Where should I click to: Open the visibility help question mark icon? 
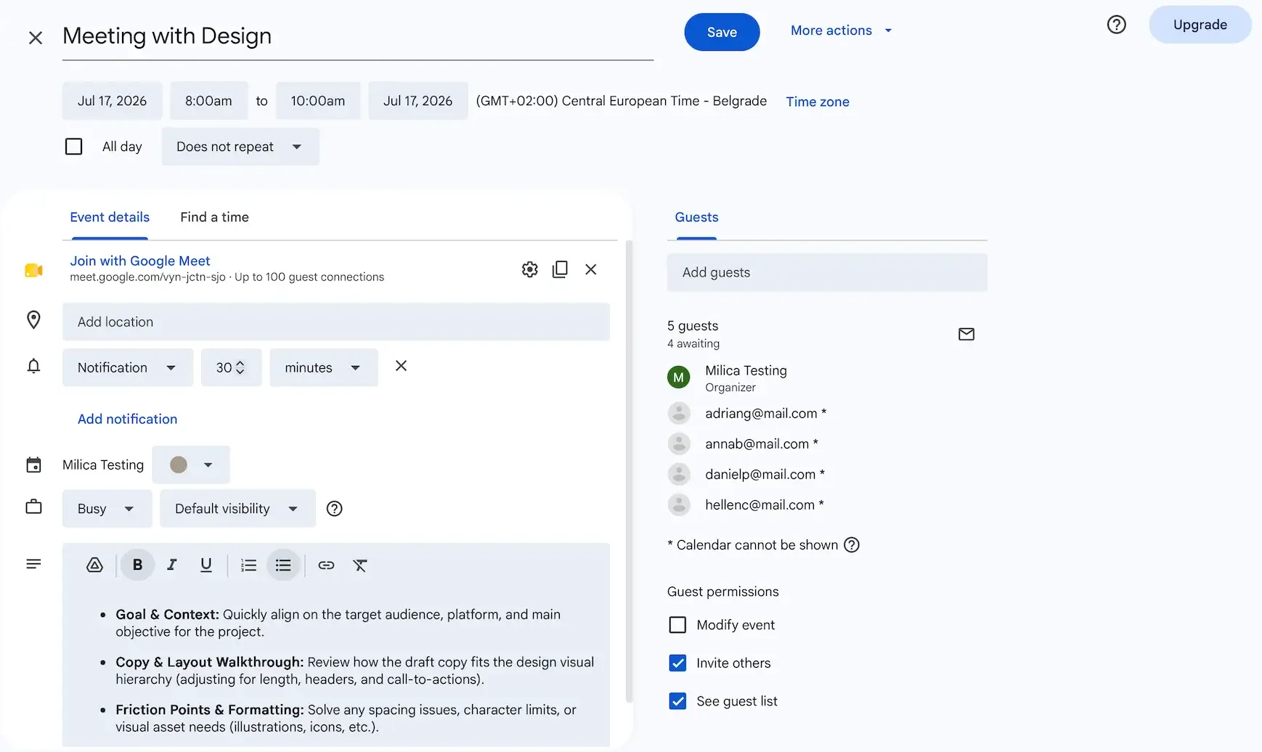click(x=334, y=509)
